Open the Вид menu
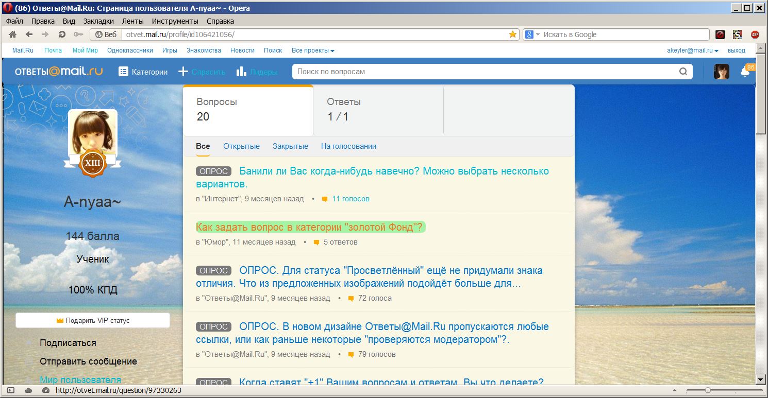The height and width of the screenshot is (398, 768). pos(69,21)
